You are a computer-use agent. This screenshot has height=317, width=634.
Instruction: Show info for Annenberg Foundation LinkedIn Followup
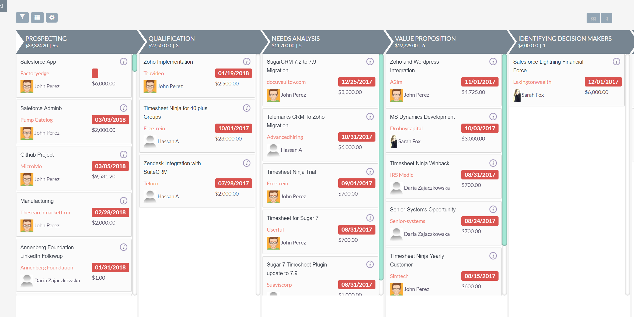[x=124, y=247]
